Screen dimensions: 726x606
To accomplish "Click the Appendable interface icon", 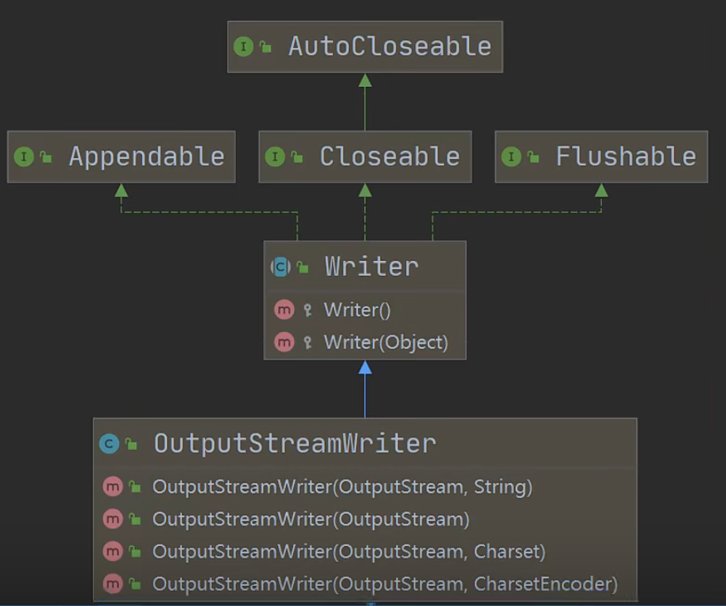I will [24, 156].
